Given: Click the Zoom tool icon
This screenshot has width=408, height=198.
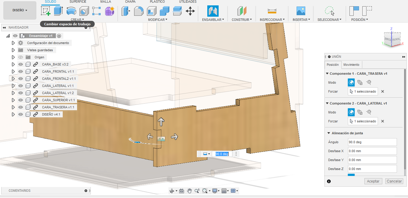Looking at the screenshot, I should pyautogui.click(x=197, y=191).
